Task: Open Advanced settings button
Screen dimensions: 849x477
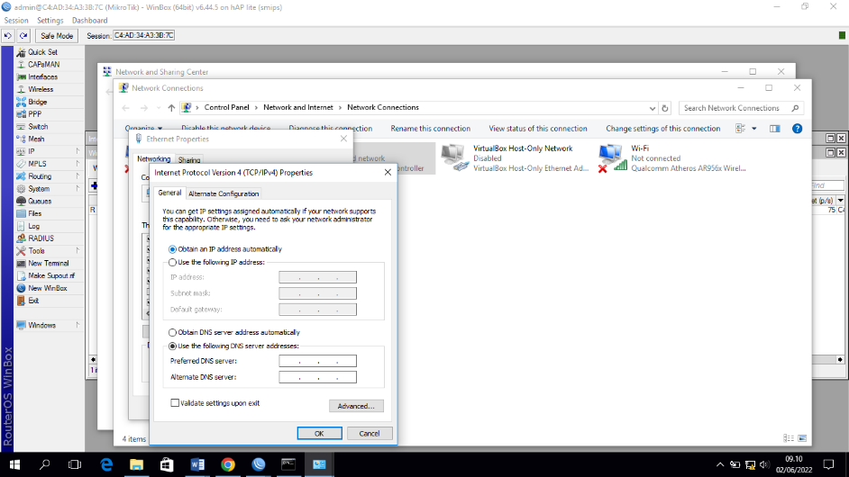Action: [x=356, y=406]
